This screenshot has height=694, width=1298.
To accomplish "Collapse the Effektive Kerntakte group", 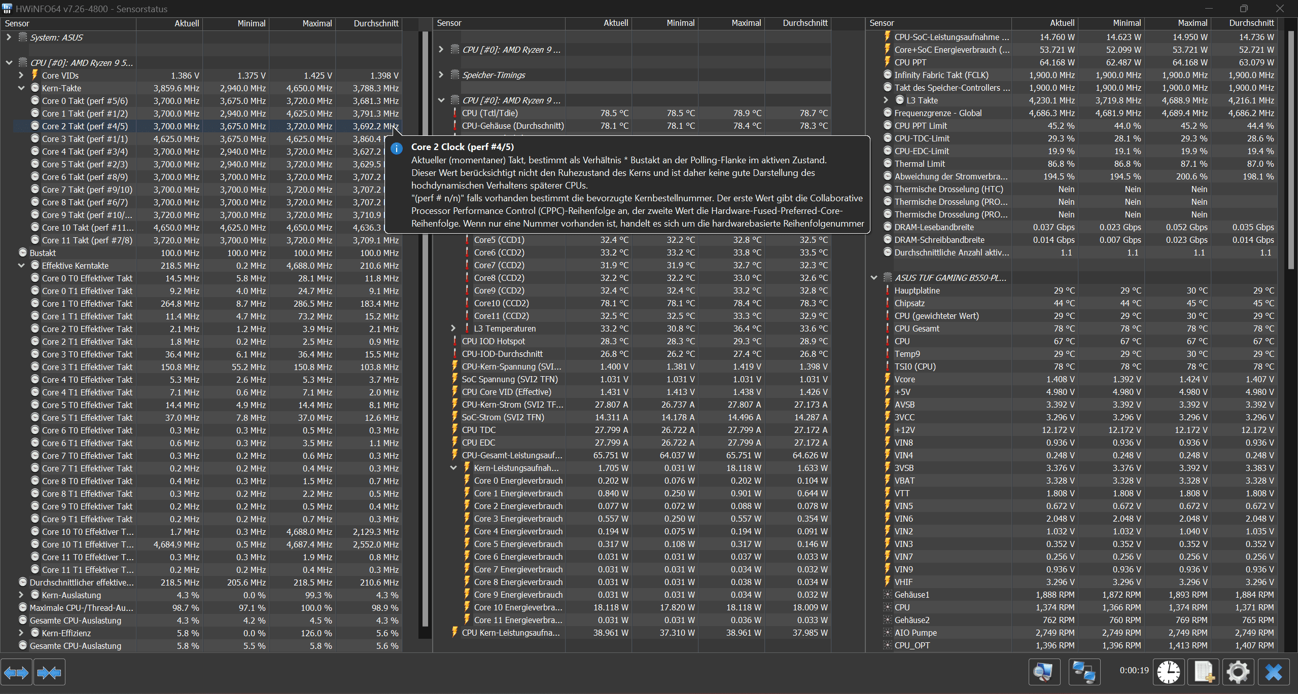I will [21, 265].
